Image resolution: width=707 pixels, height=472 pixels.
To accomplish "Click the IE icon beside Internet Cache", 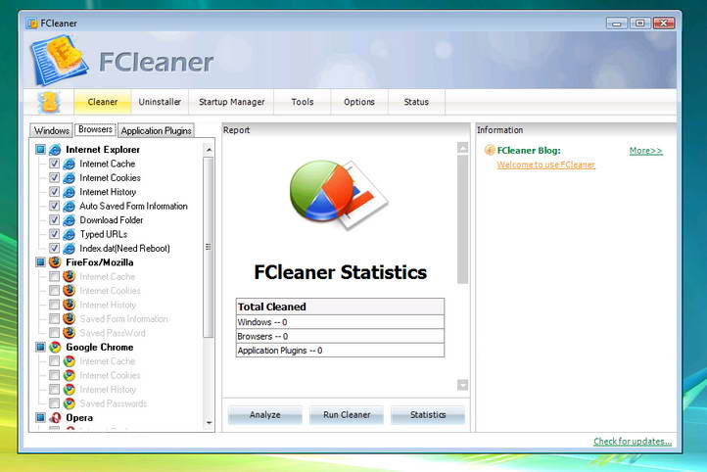I will point(69,165).
